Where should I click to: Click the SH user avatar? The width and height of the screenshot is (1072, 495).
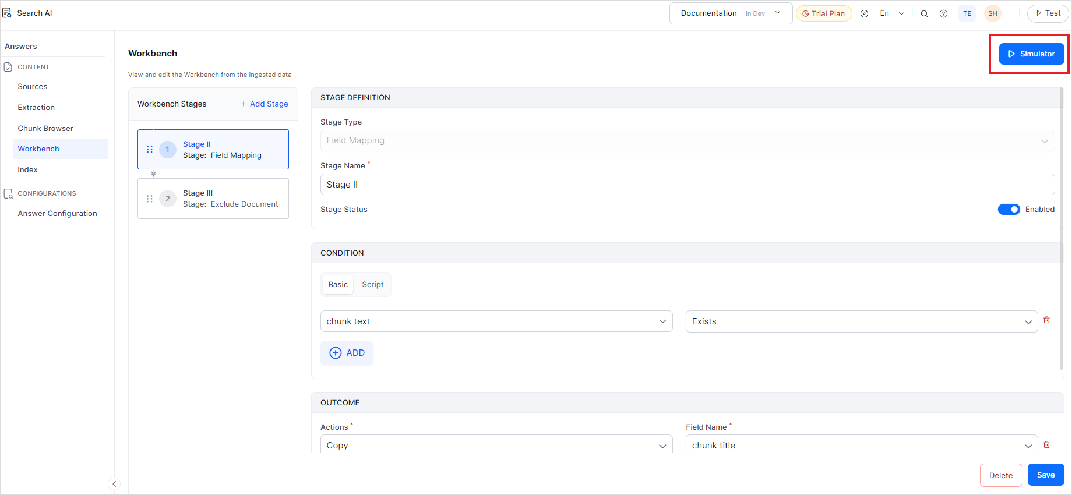[x=993, y=13]
